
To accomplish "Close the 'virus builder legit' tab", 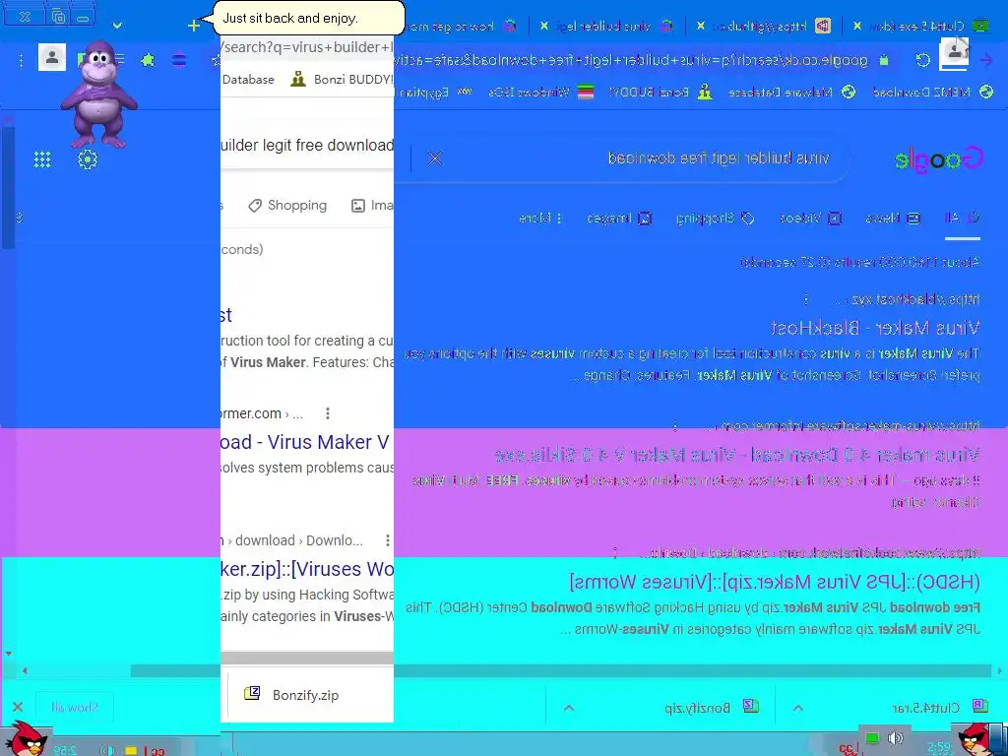I will pos(543,26).
